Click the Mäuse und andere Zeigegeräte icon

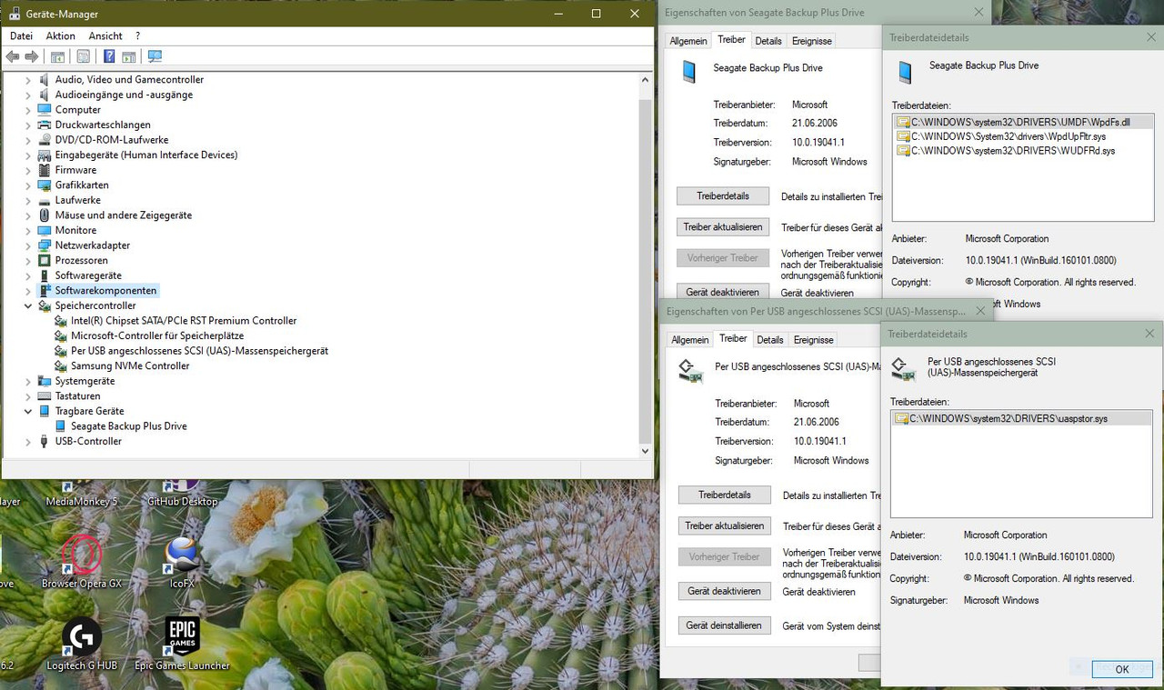point(44,215)
